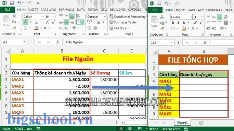Viewport: 234px width, 131px height.
Task: Switch to DEVELOPER tab in left window
Action: click(x=118, y=10)
